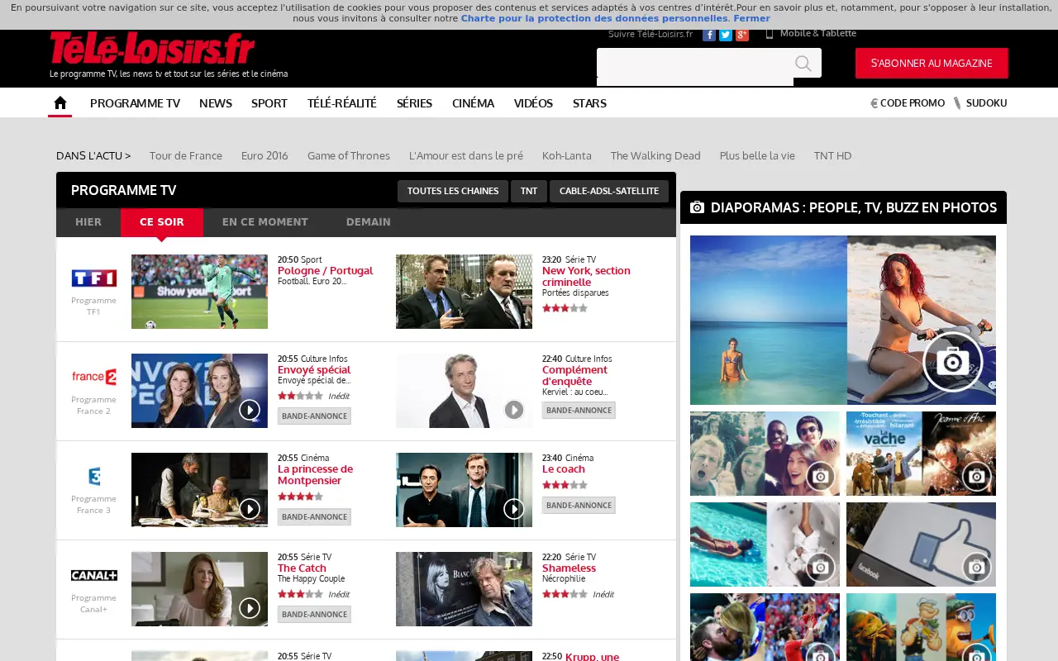Image resolution: width=1058 pixels, height=661 pixels.
Task: Open the home icon in the navigation bar
Action: [x=60, y=103]
